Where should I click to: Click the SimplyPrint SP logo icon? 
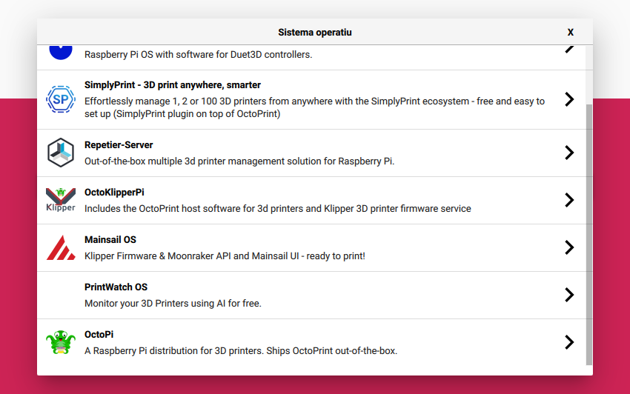click(x=61, y=99)
